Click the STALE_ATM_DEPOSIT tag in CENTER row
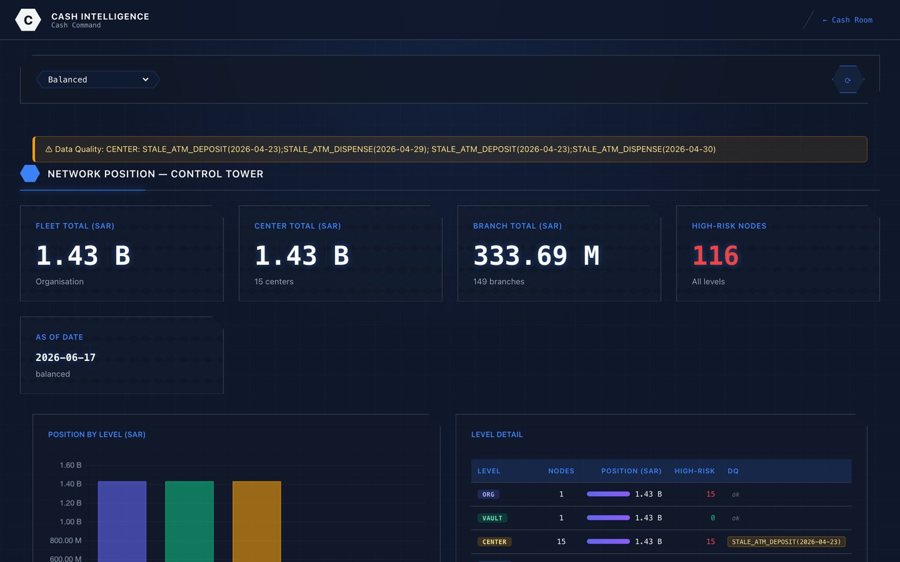Image resolution: width=900 pixels, height=562 pixels. pos(786,542)
